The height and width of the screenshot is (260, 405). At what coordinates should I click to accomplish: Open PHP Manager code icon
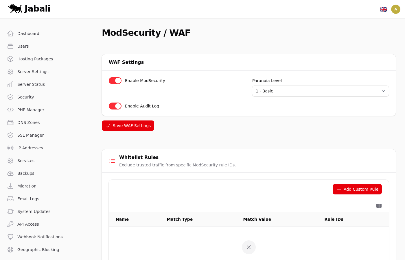click(x=10, y=110)
